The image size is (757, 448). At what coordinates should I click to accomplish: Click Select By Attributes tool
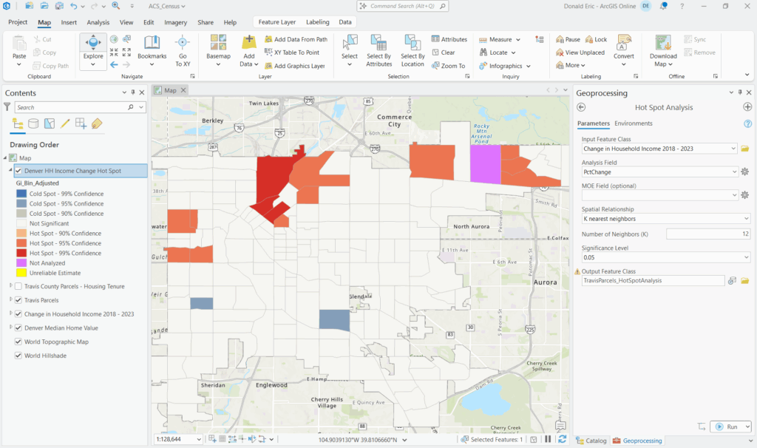click(378, 47)
